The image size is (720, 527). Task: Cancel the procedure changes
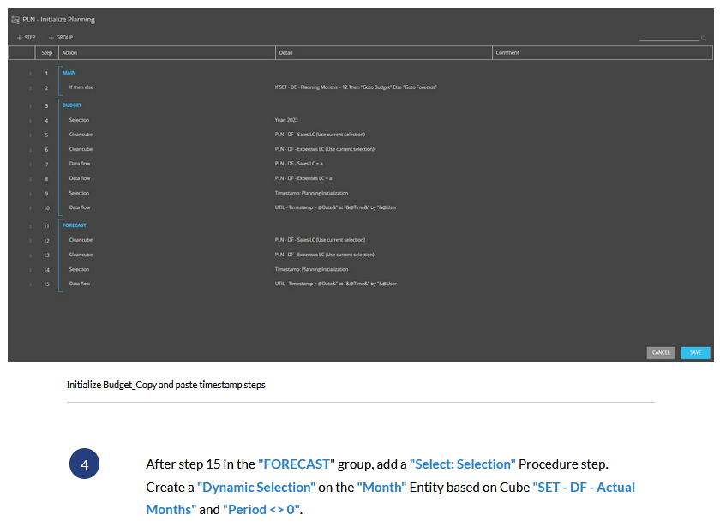coord(661,352)
